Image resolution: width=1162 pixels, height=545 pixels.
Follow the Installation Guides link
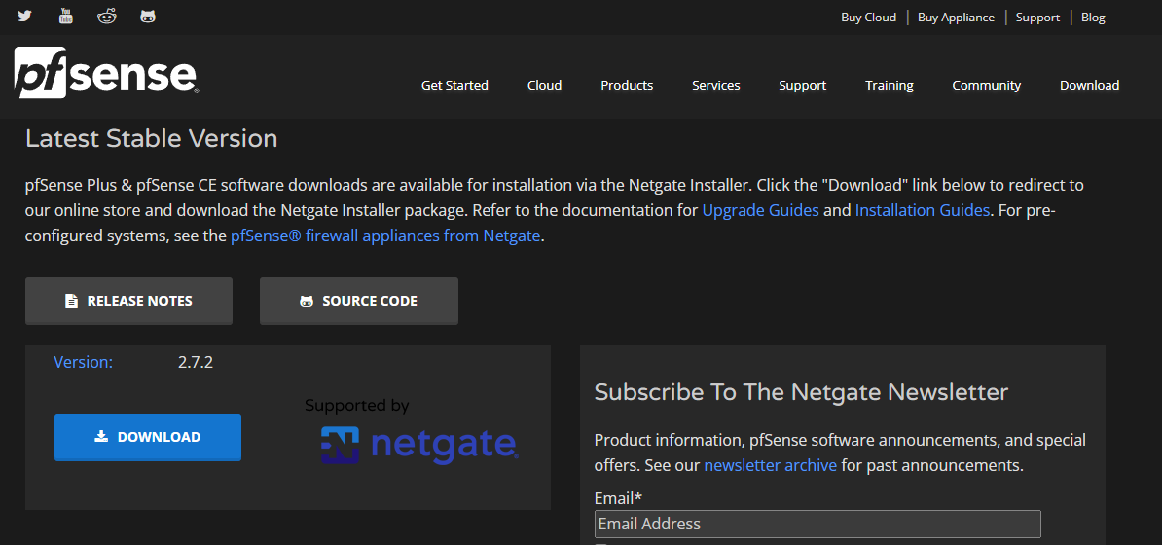[x=923, y=210]
